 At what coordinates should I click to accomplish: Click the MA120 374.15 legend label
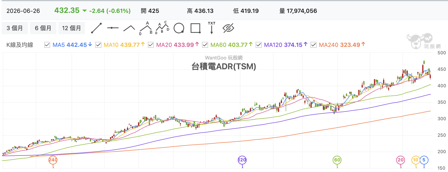tap(286, 45)
